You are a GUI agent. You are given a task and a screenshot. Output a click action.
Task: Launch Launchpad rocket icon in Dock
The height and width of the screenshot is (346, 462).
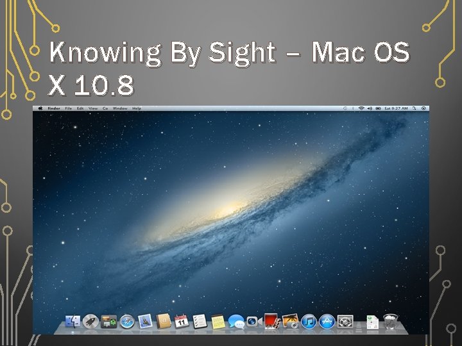[x=90, y=321]
